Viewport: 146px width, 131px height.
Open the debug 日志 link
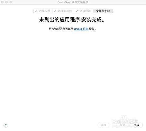coord(81,29)
